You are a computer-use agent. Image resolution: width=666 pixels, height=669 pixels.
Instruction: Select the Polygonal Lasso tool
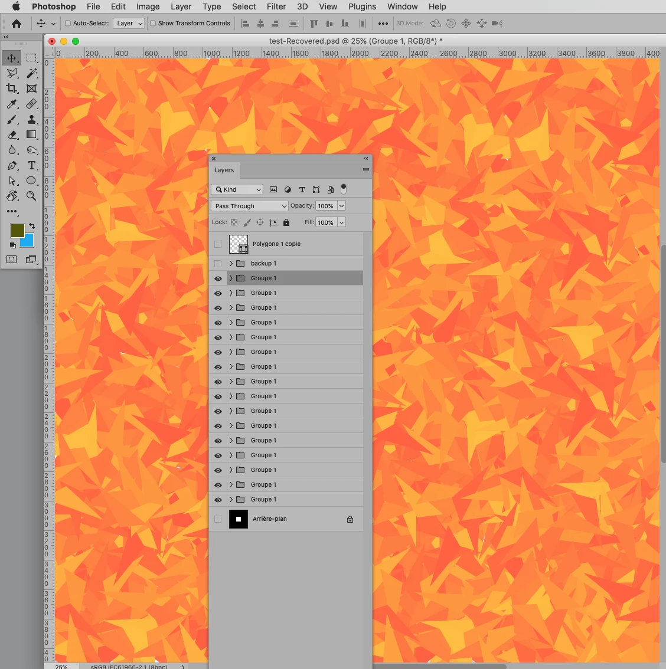tap(12, 73)
